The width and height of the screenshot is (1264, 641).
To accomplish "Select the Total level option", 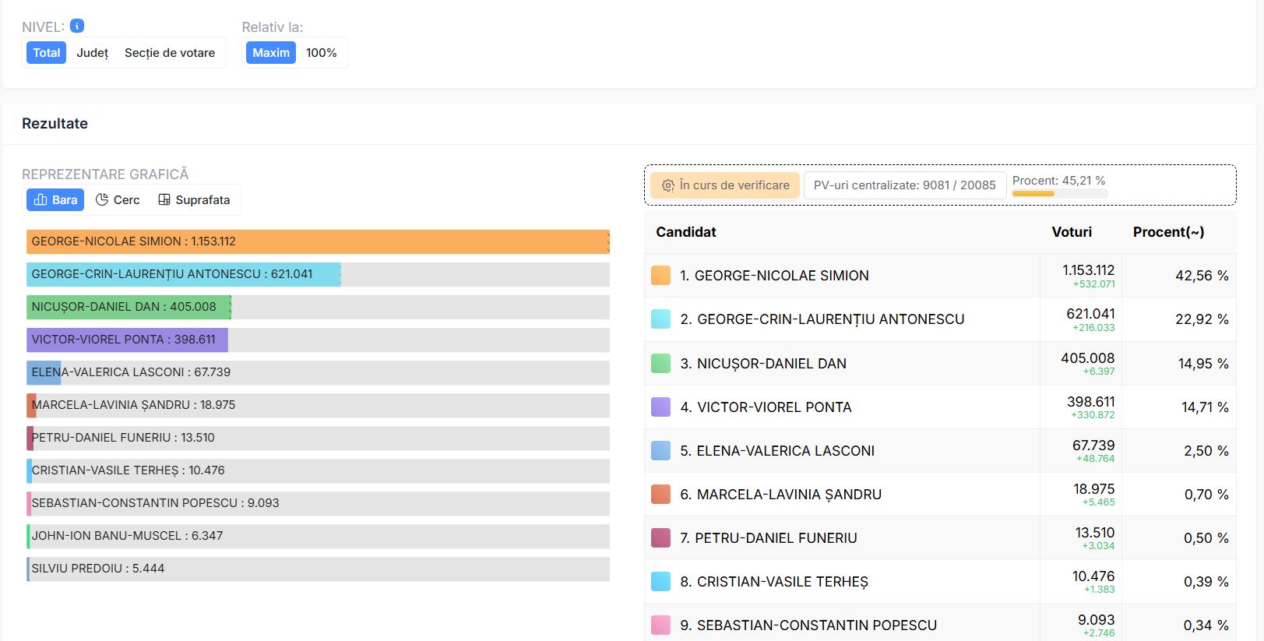I will pos(46,53).
